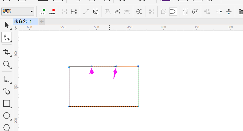
Task: Choose the Rectangle tool in toolbox
Action: [7, 103]
